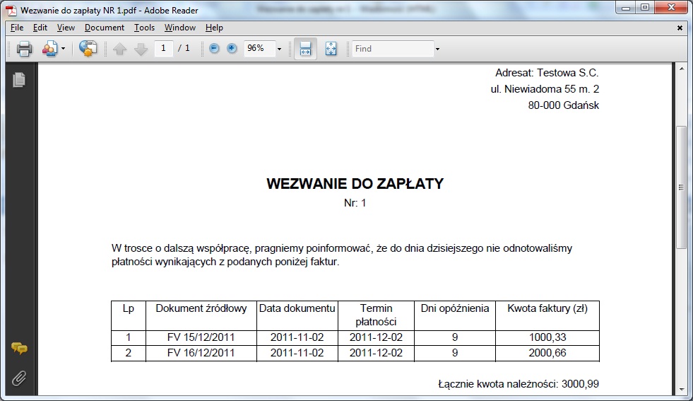
Task: Open the Attachments paperclip panel icon
Action: coord(19,378)
